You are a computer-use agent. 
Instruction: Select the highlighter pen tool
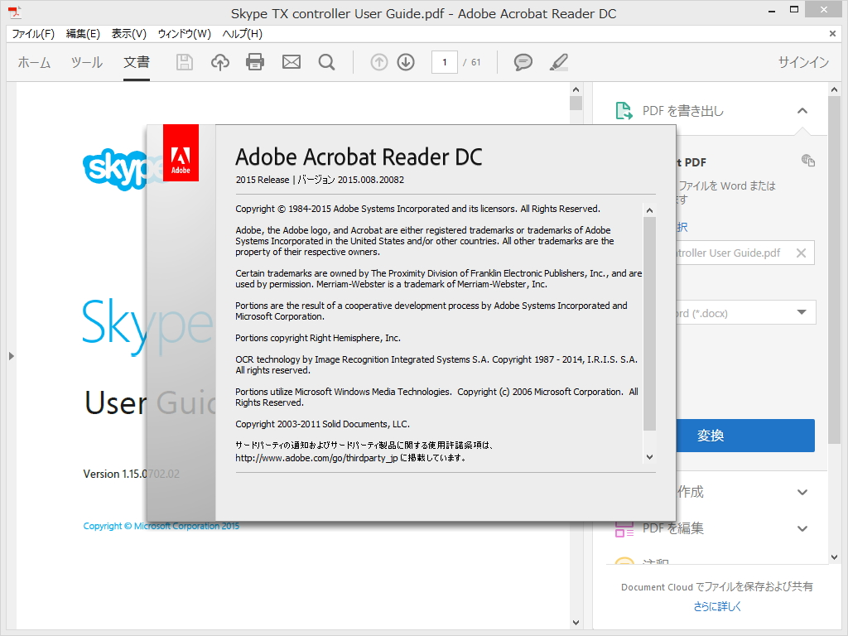[559, 62]
